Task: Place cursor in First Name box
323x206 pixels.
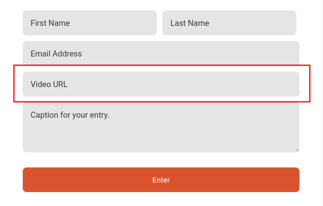Action: tap(89, 23)
